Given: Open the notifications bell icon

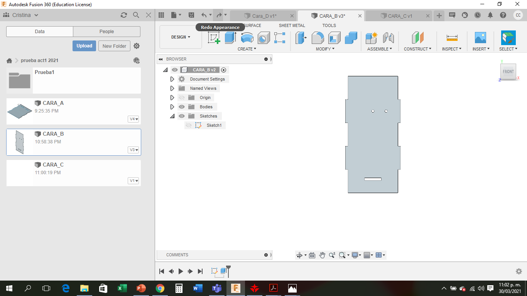Looking at the screenshot, I should point(490,15).
